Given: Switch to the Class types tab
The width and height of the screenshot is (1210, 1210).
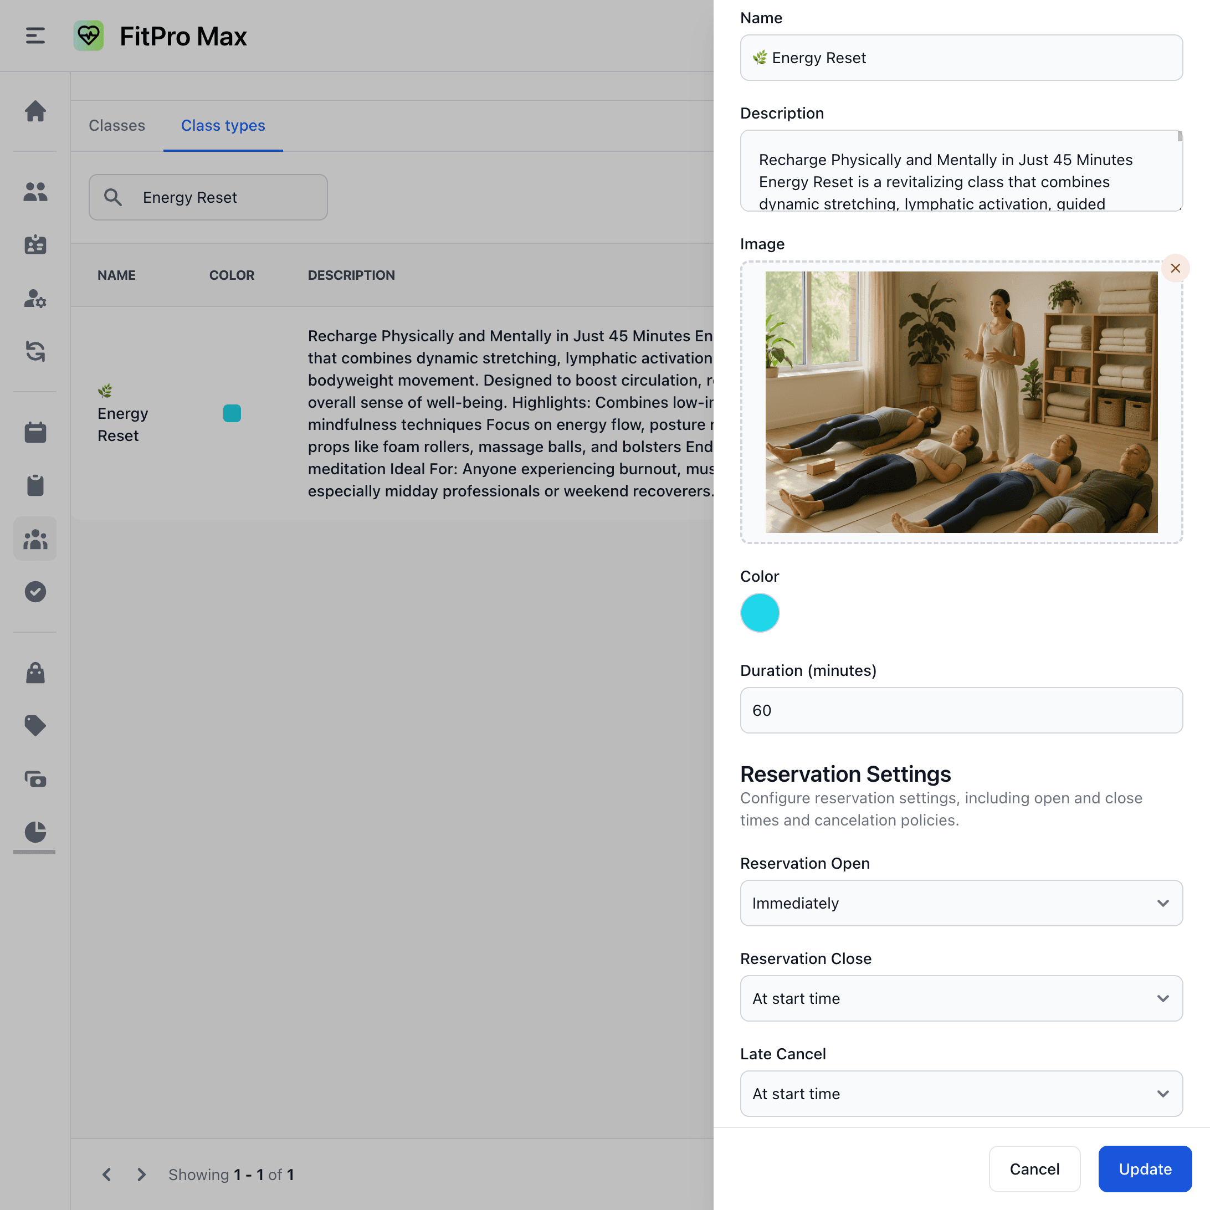Looking at the screenshot, I should point(222,125).
